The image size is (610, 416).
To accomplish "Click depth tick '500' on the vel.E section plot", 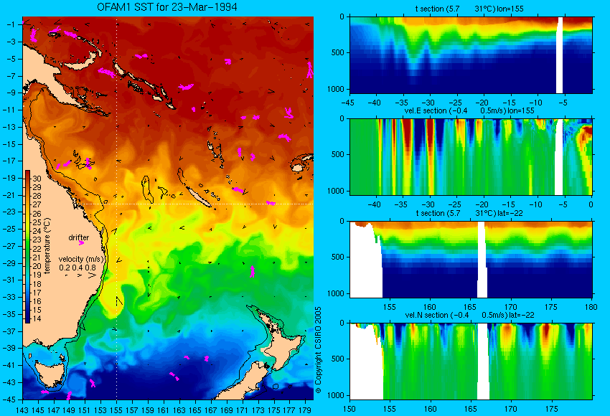I will pyautogui.click(x=338, y=154).
